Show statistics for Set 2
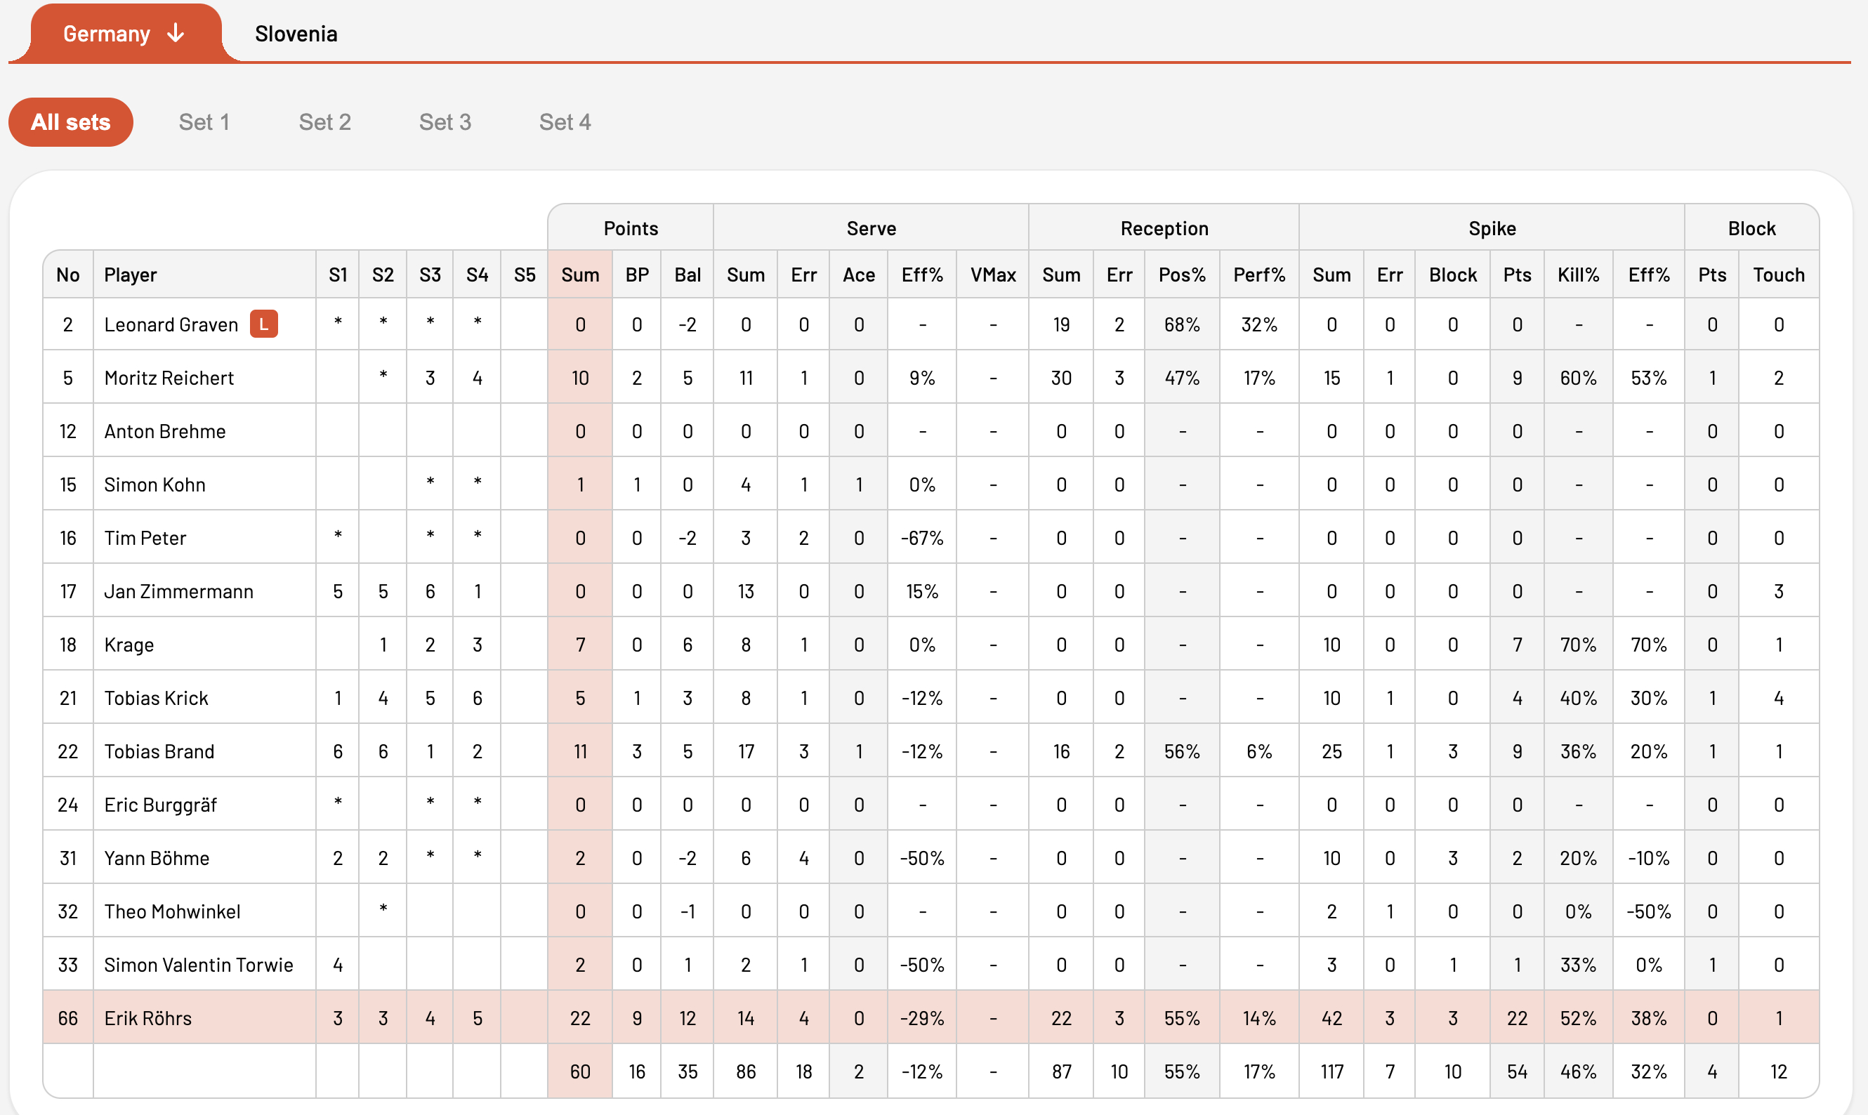The width and height of the screenshot is (1868, 1115). pos(324,121)
